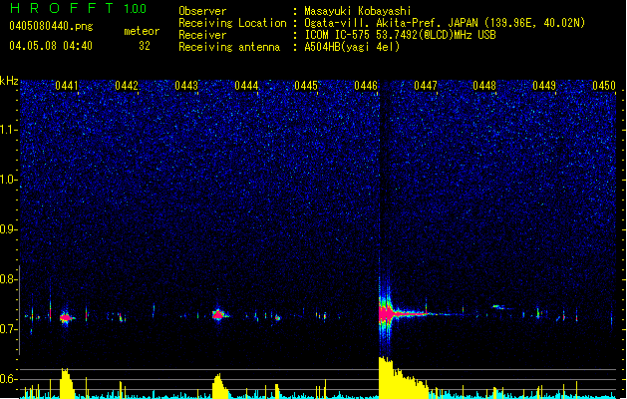Click the 0.6 frequency axis label
Screen dimensions: 627x399
point(8,379)
